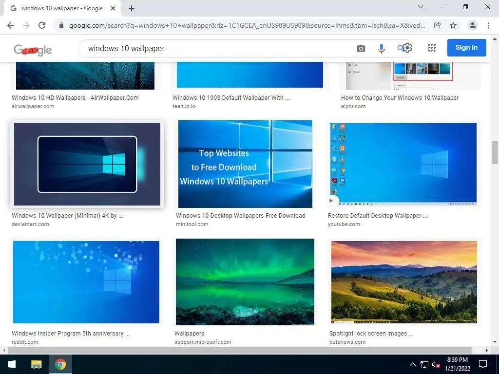The image size is (499, 374).
Task: Visit the airwallpaper.com source
Action: click(33, 106)
